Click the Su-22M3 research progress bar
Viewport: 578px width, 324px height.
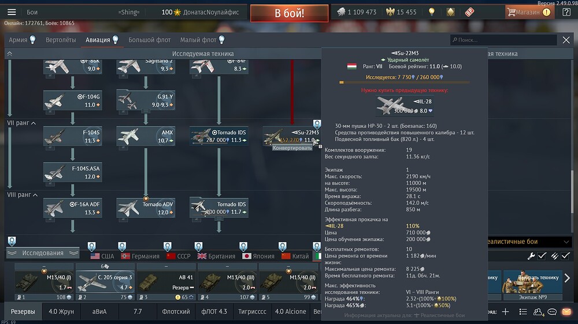(x=405, y=82)
